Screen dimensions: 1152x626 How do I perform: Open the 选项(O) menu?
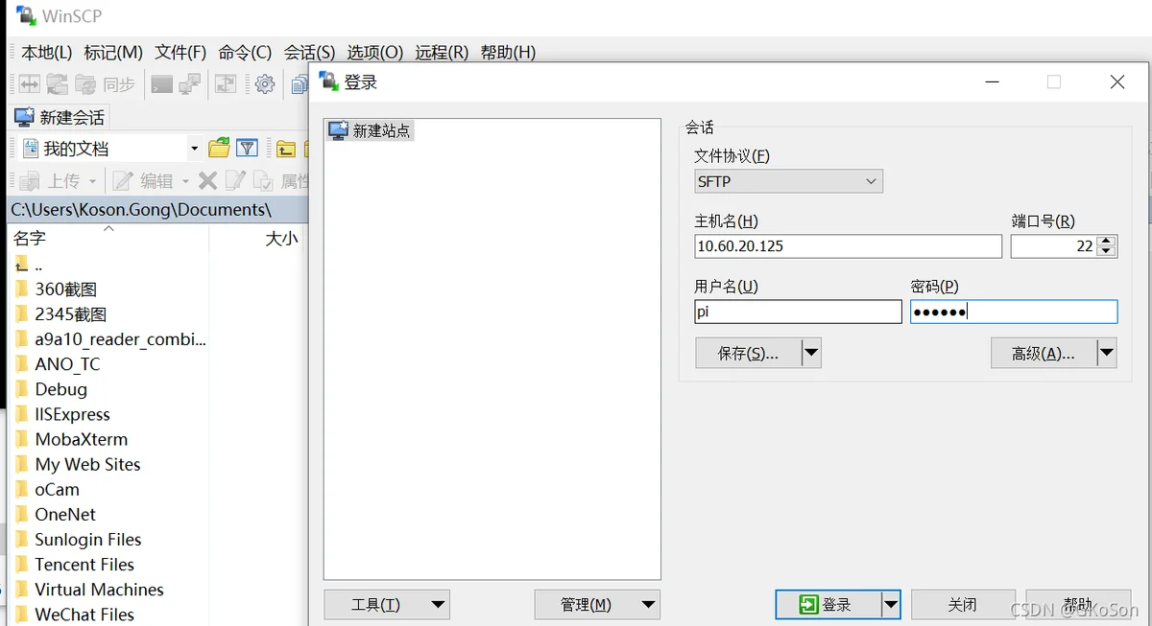(x=374, y=53)
